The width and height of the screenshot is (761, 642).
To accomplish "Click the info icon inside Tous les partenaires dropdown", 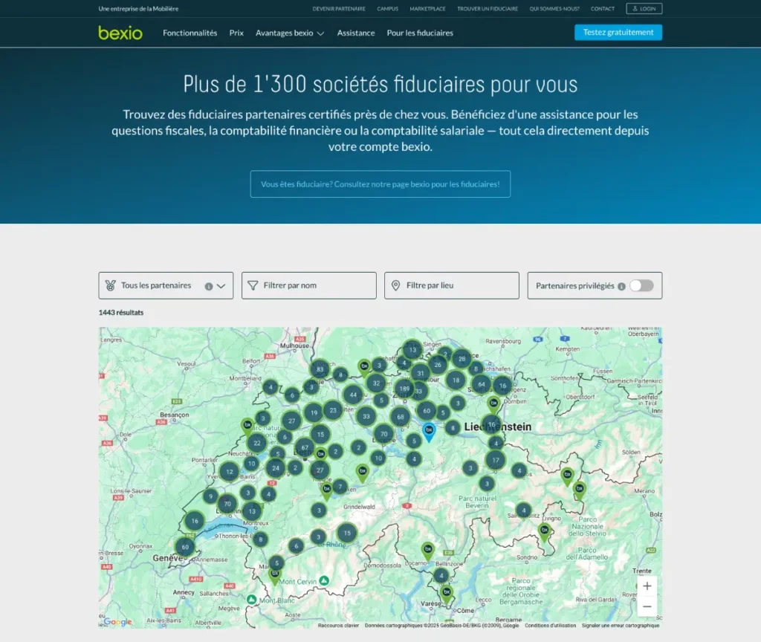I will (207, 285).
